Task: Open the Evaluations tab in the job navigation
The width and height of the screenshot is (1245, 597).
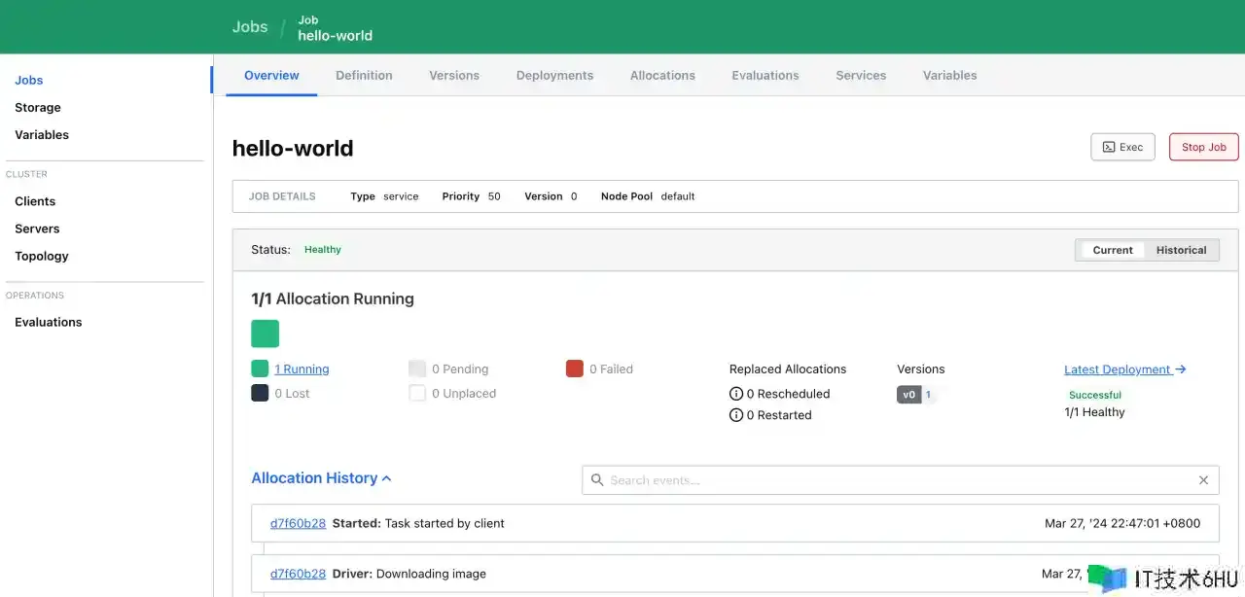Action: (765, 75)
